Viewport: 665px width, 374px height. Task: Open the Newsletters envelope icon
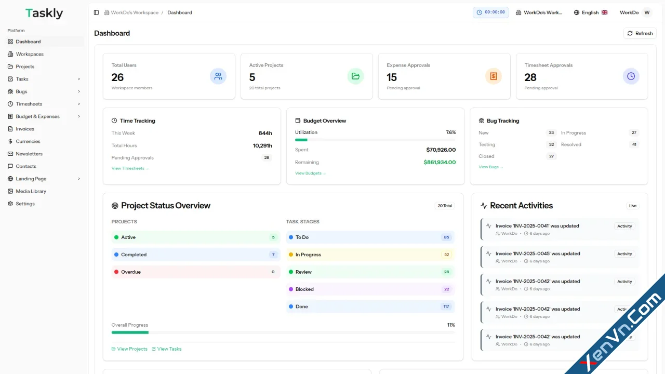pyautogui.click(x=9, y=154)
